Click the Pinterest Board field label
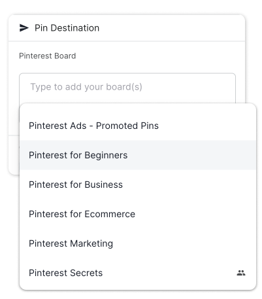This screenshot has width=262, height=299. (x=48, y=56)
